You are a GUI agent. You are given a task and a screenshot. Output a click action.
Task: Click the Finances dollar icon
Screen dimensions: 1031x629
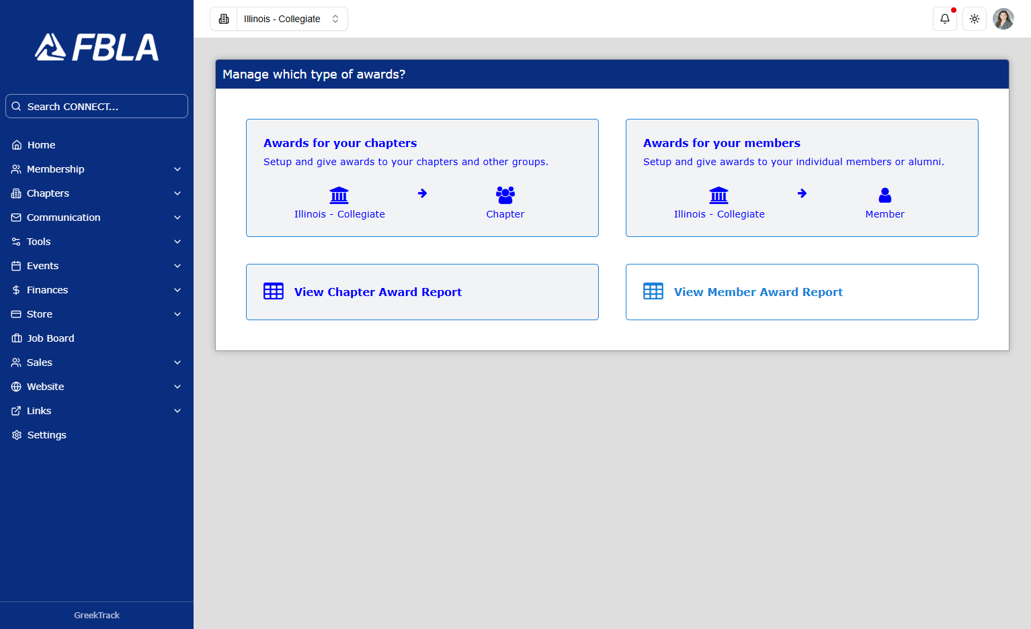point(16,290)
